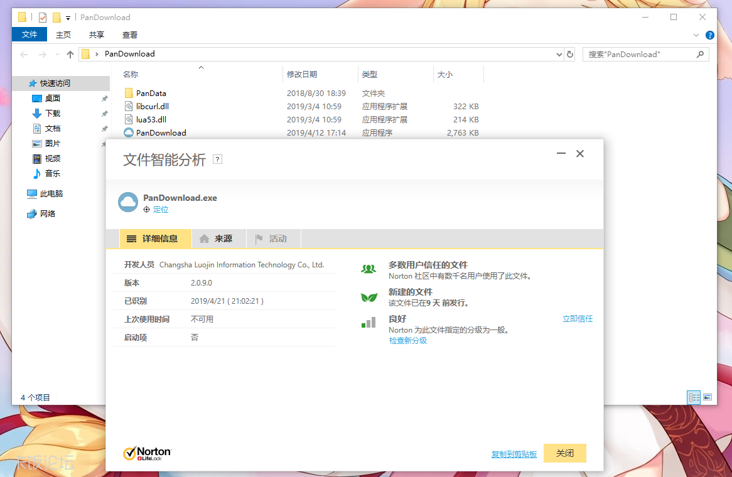The image size is (732, 477).
Task: Close the Norton 文件智能分析 dialog
Action: 580,154
